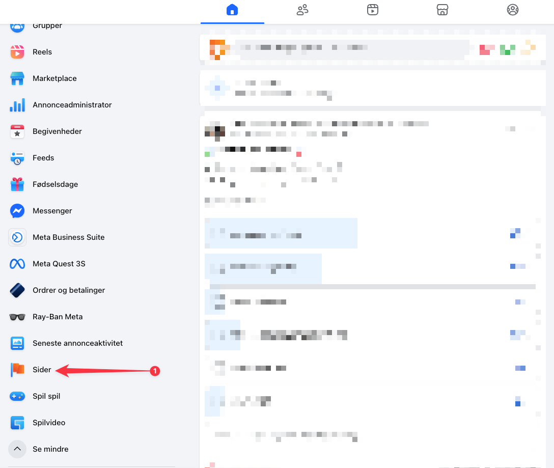Open the Sider flag icon
The image size is (554, 468).
pyautogui.click(x=17, y=370)
